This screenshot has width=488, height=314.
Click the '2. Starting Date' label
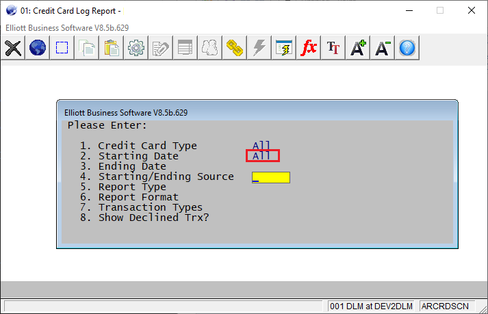tap(129, 155)
